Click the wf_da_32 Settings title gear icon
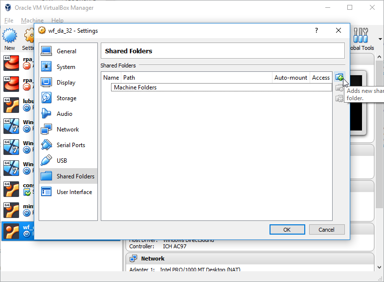 (x=42, y=30)
